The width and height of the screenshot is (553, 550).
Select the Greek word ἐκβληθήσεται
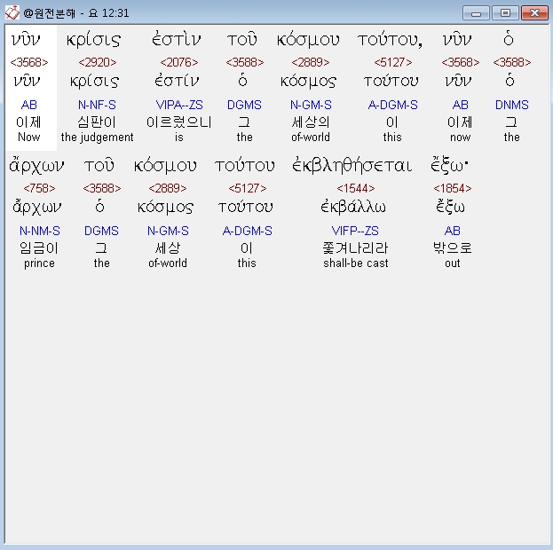pyautogui.click(x=352, y=165)
